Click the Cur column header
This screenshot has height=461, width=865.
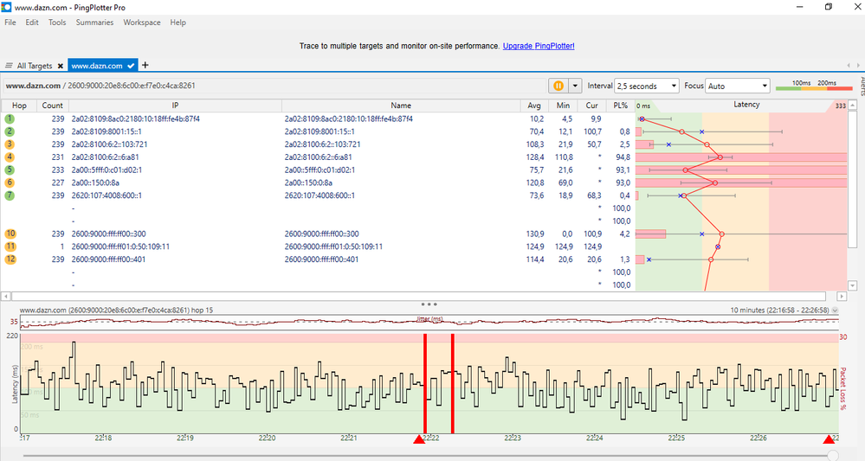592,106
